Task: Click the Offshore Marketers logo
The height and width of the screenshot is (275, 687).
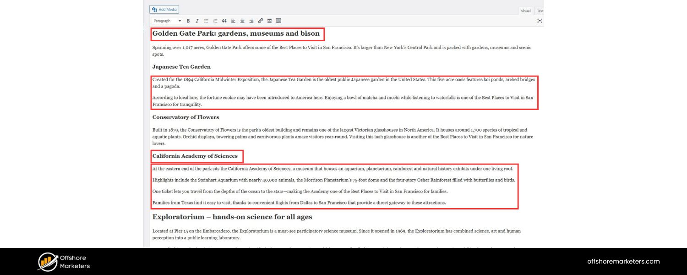Action: coord(63,261)
